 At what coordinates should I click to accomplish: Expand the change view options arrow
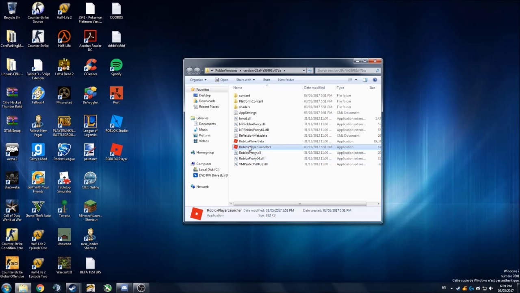pos(356,80)
